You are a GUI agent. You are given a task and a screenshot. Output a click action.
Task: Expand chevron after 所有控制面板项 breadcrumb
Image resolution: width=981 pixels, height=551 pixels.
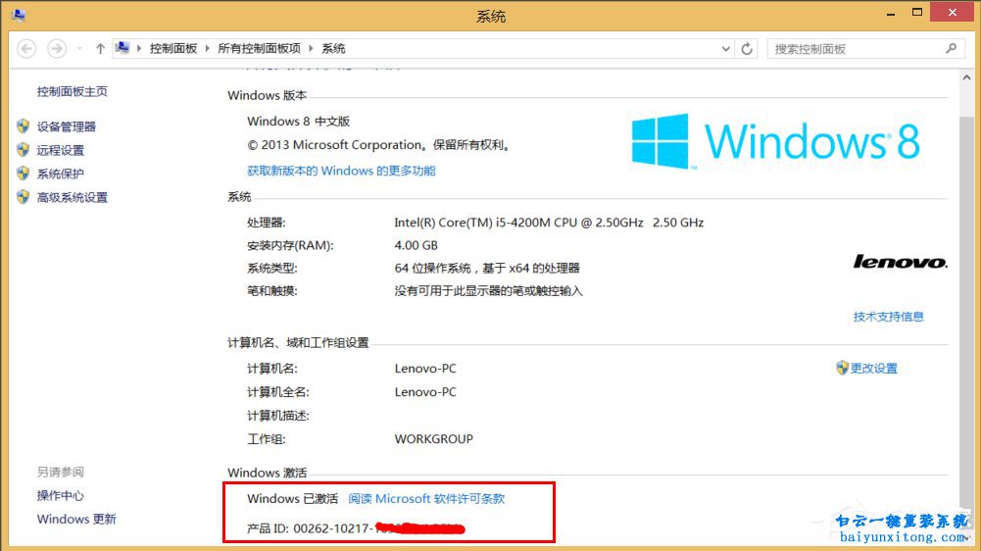[x=311, y=48]
